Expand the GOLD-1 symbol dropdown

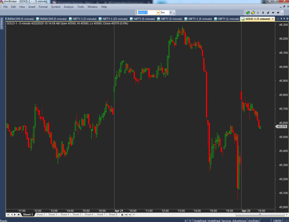[158, 12]
